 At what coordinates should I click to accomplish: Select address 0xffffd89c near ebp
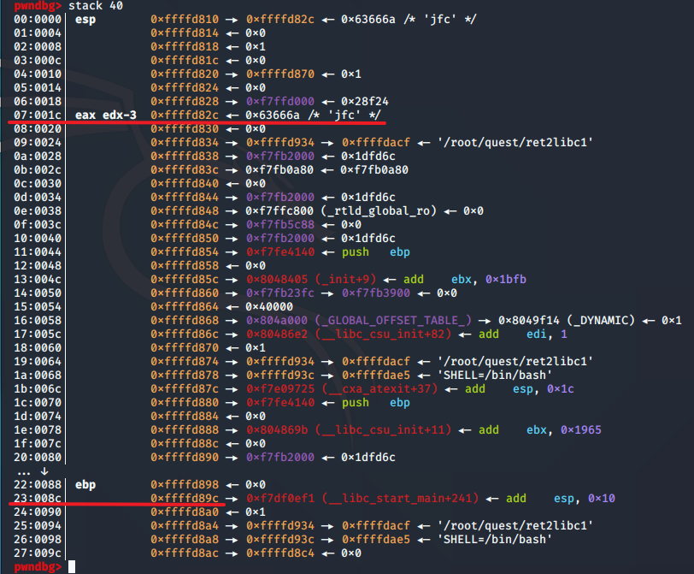[x=185, y=498]
